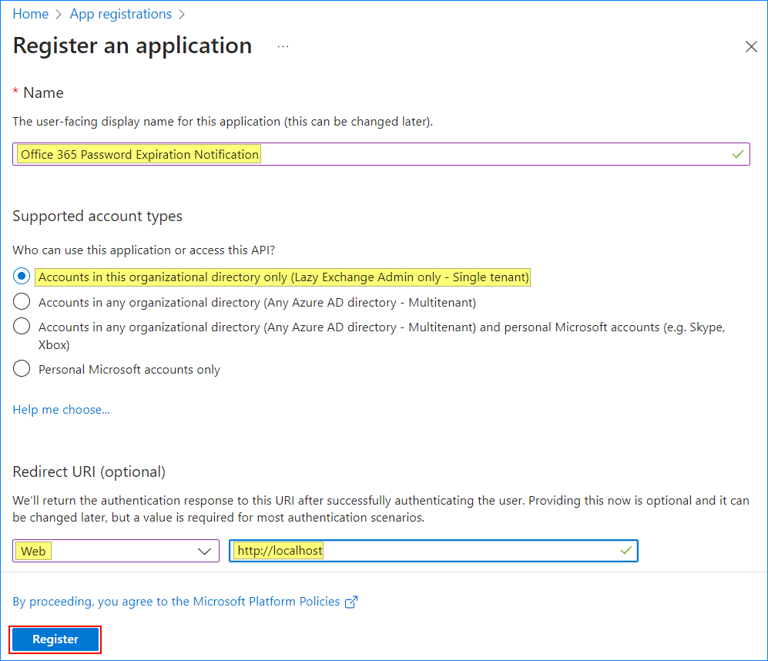Go to App registrations breadcrumb
Image resolution: width=768 pixels, height=661 pixels.
(x=121, y=14)
